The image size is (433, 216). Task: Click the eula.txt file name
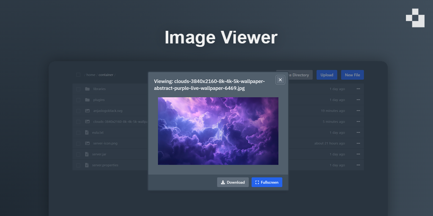click(x=98, y=132)
